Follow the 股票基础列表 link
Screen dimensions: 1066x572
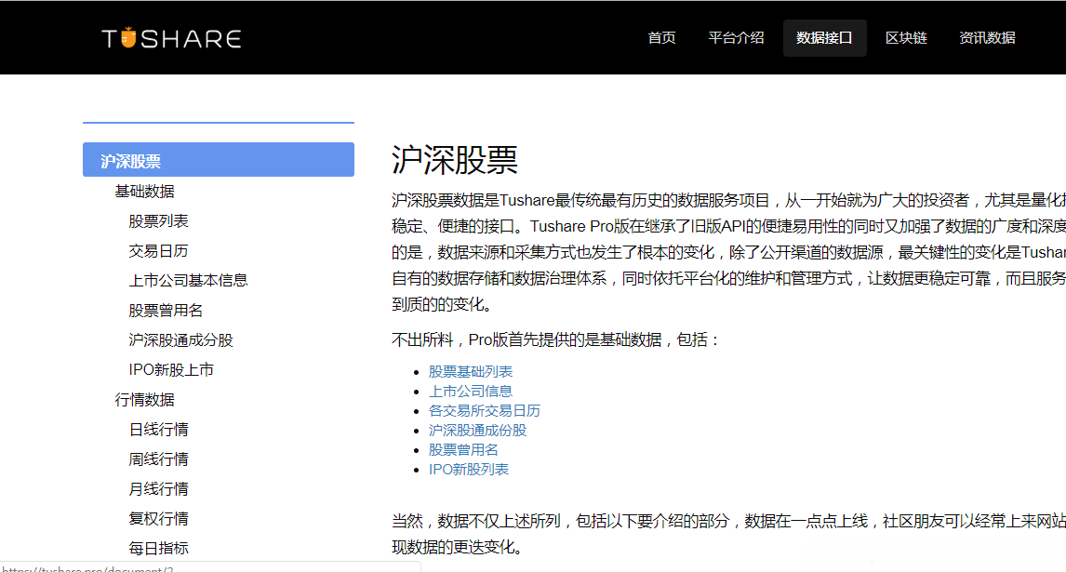pyautogui.click(x=470, y=370)
